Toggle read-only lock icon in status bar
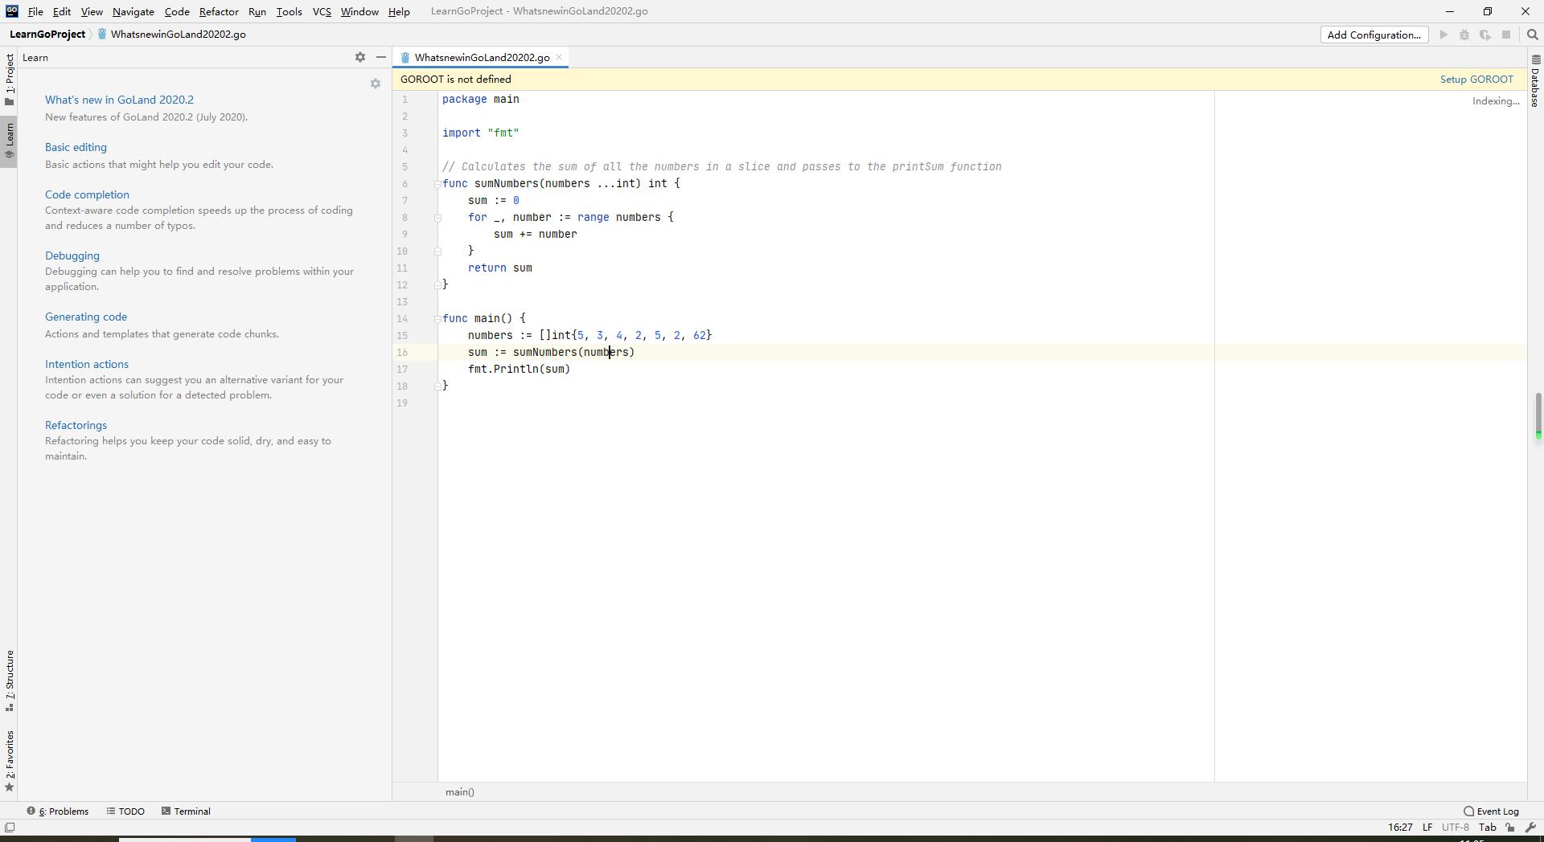 click(x=1510, y=828)
